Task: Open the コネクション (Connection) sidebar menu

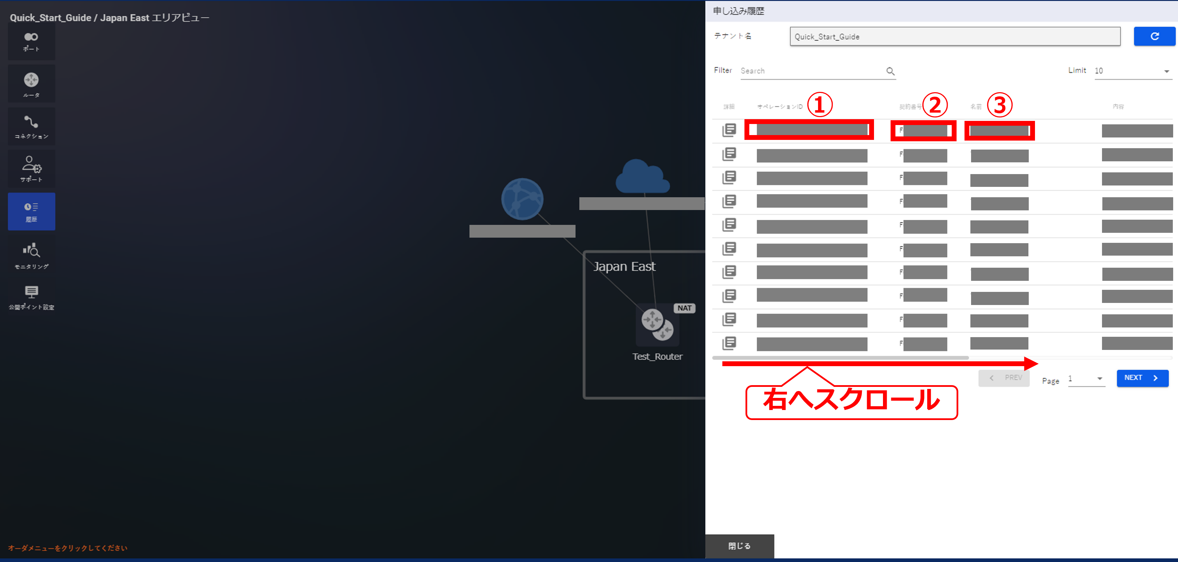Action: [x=31, y=127]
